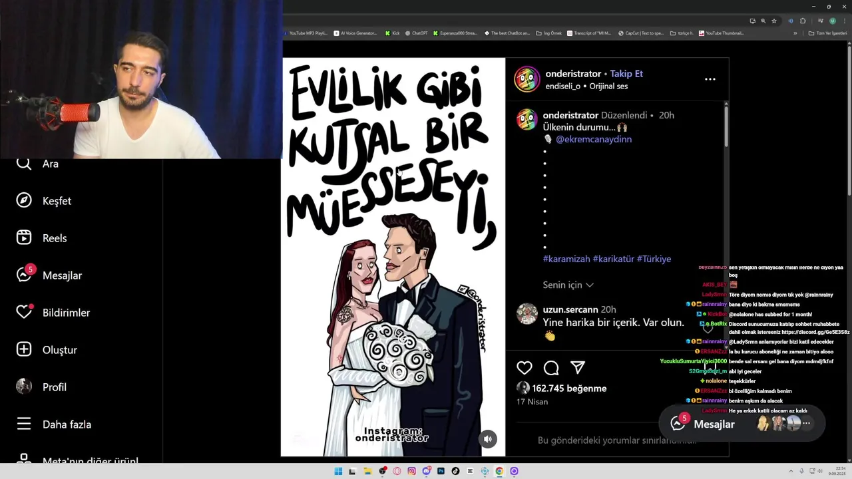Click the @ekremcanaydinn mention
This screenshot has height=479, width=852.
pyautogui.click(x=594, y=139)
